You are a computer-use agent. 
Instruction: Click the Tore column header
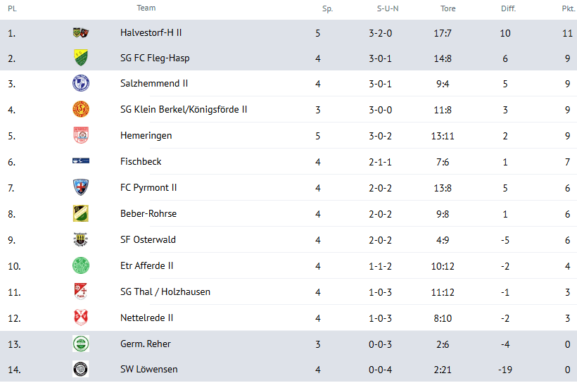[x=448, y=8]
